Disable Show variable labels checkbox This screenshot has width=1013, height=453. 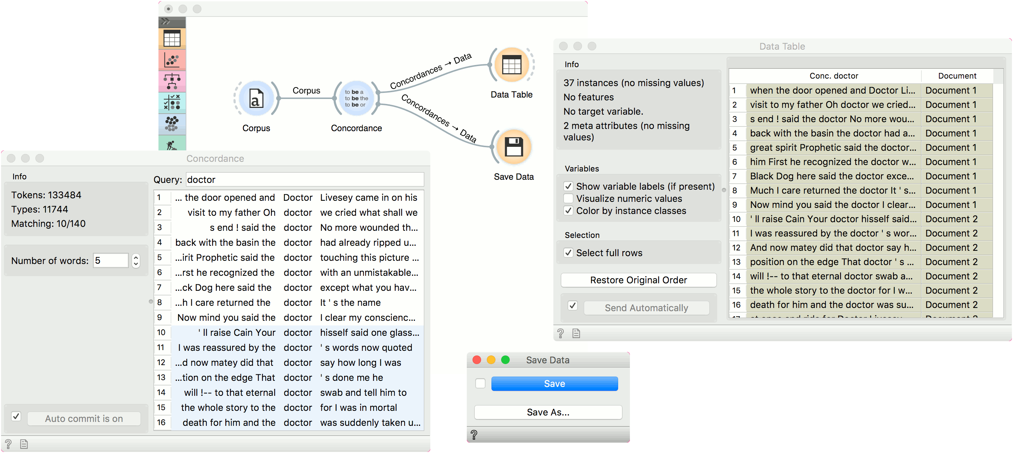568,186
